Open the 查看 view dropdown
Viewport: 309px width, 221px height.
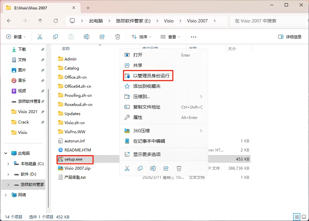click(x=170, y=37)
